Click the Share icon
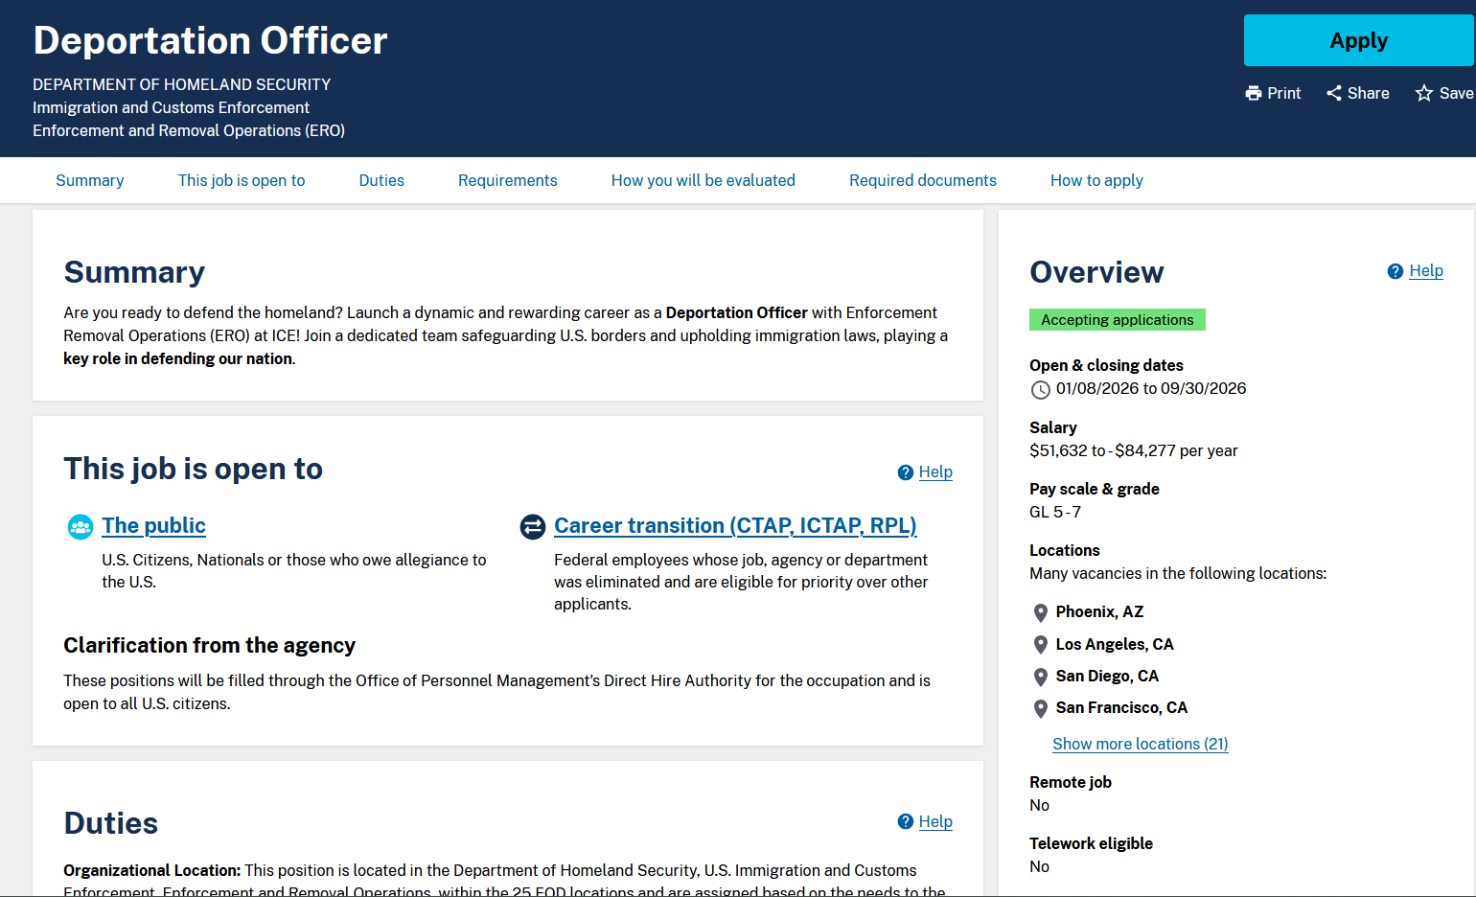This screenshot has height=897, width=1476. (x=1334, y=93)
